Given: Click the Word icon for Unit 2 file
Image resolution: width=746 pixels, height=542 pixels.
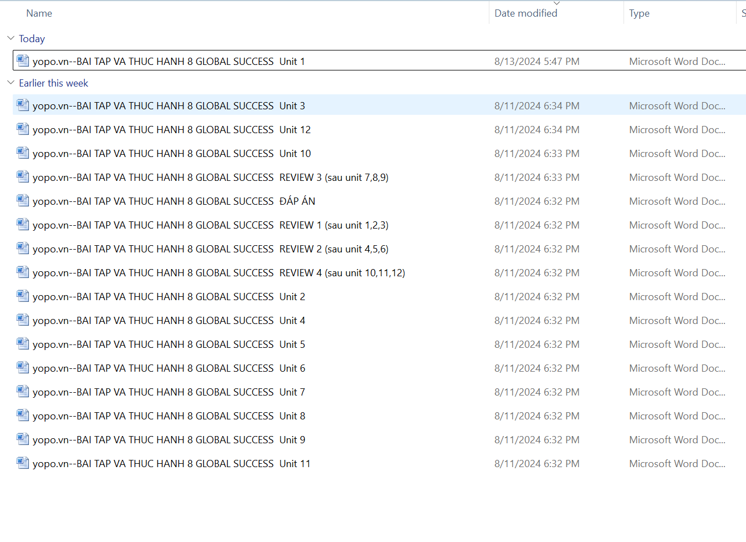Looking at the screenshot, I should point(23,296).
